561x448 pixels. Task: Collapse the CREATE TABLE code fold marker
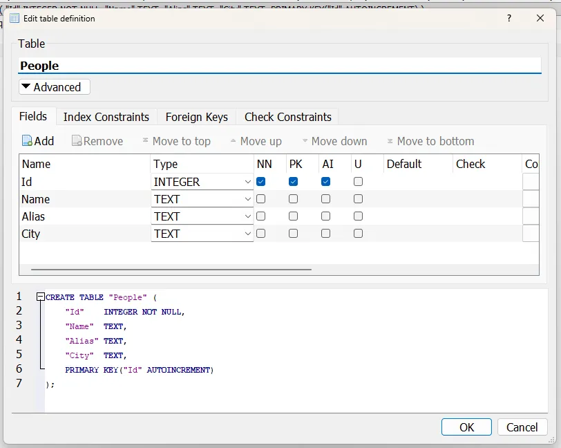(x=41, y=297)
